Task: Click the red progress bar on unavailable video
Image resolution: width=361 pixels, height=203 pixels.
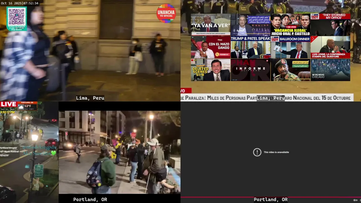Action: point(271,197)
